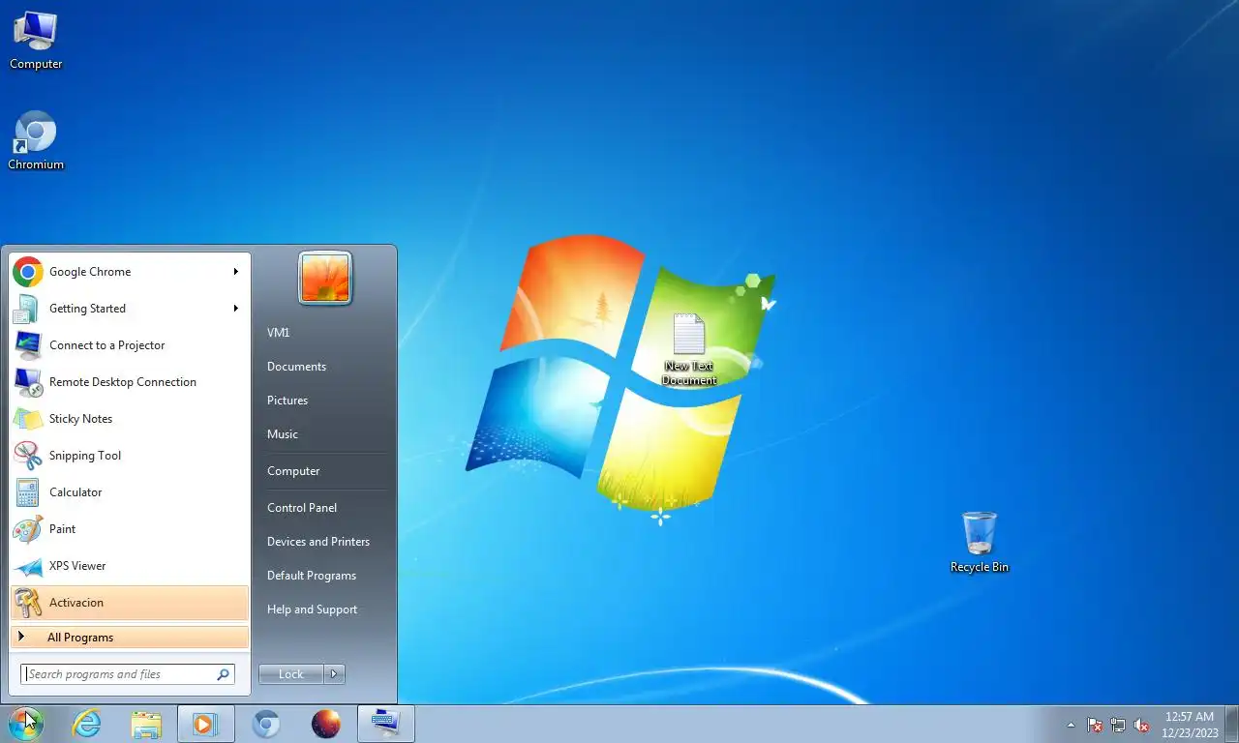Open Control Panel from Start menu
This screenshot has height=743, width=1239.
point(302,508)
